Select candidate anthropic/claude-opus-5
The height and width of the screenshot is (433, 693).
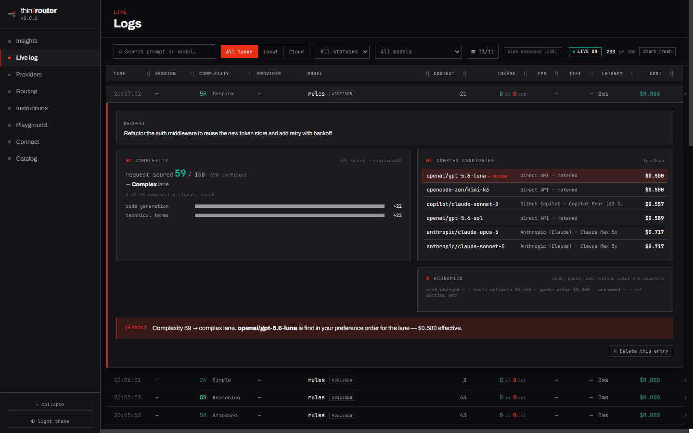545,232
